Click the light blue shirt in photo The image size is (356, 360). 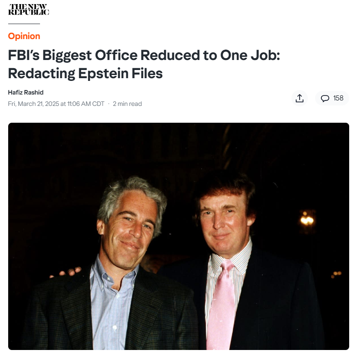[x=111, y=305]
